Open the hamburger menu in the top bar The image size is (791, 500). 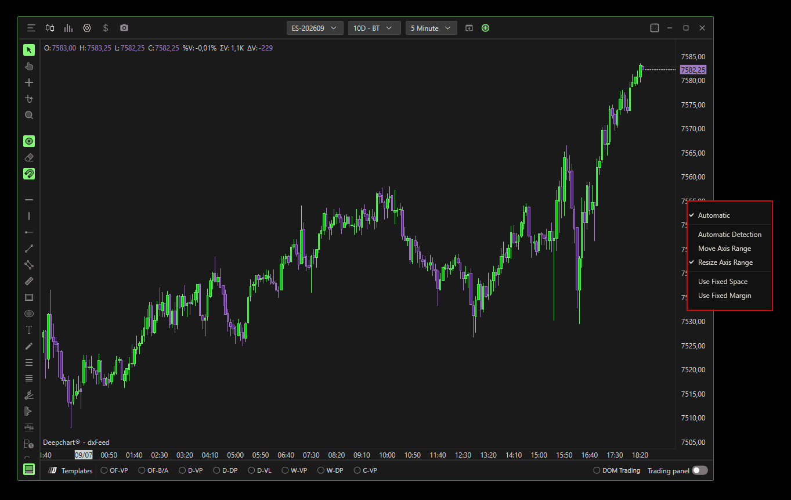31,28
